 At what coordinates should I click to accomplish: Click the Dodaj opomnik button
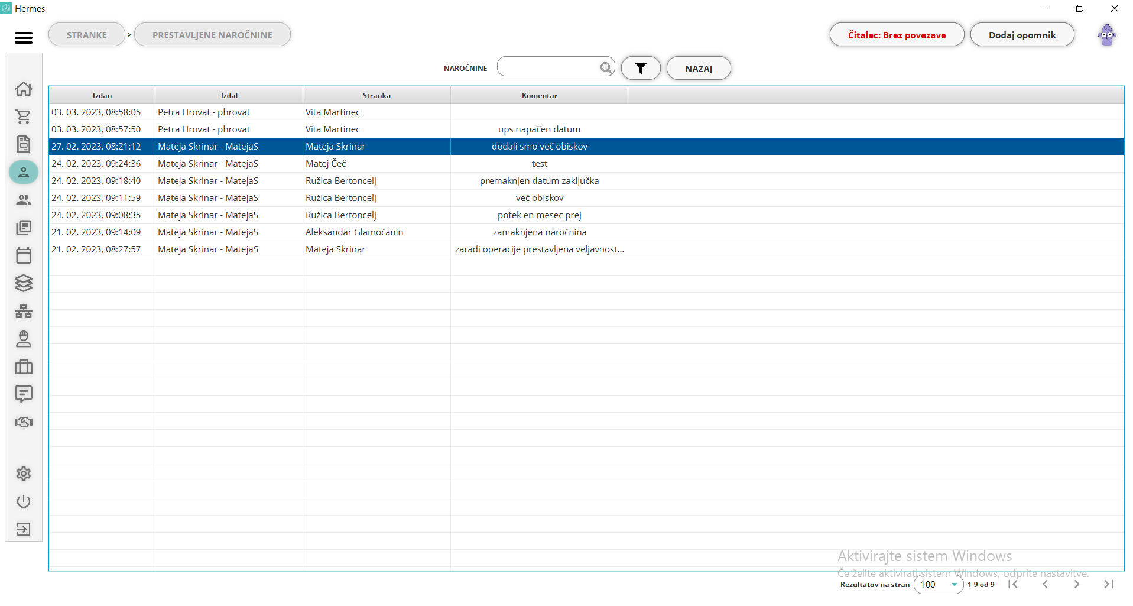point(1022,35)
